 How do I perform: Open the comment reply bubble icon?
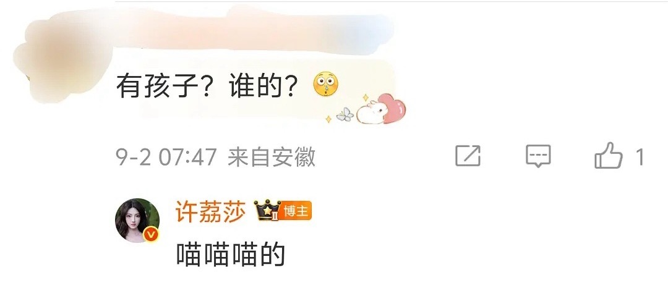[538, 156]
